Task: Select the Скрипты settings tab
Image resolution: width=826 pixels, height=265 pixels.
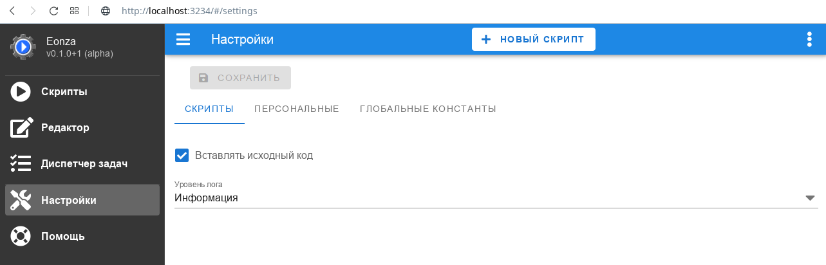Action: tap(209, 109)
